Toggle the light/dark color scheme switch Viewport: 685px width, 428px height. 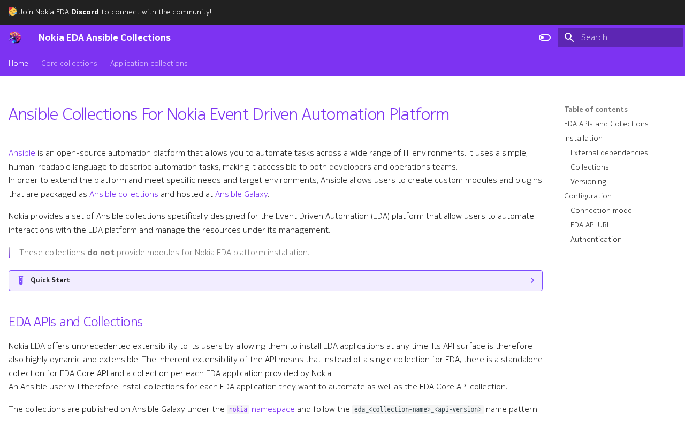pyautogui.click(x=545, y=37)
